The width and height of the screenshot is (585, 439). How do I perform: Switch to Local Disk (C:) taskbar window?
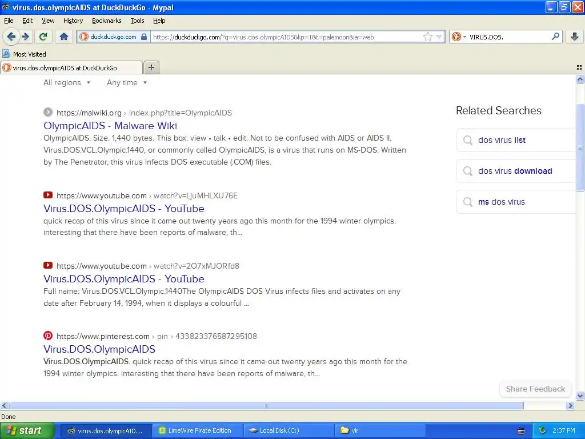tap(289, 430)
